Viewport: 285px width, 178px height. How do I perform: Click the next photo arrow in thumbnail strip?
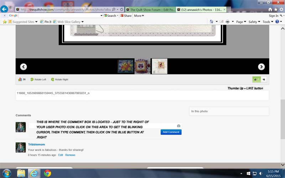[x=261, y=67]
